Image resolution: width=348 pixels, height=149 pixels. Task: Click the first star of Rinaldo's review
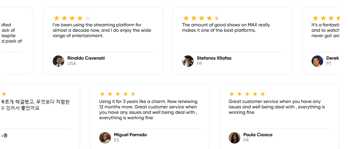click(x=57, y=18)
